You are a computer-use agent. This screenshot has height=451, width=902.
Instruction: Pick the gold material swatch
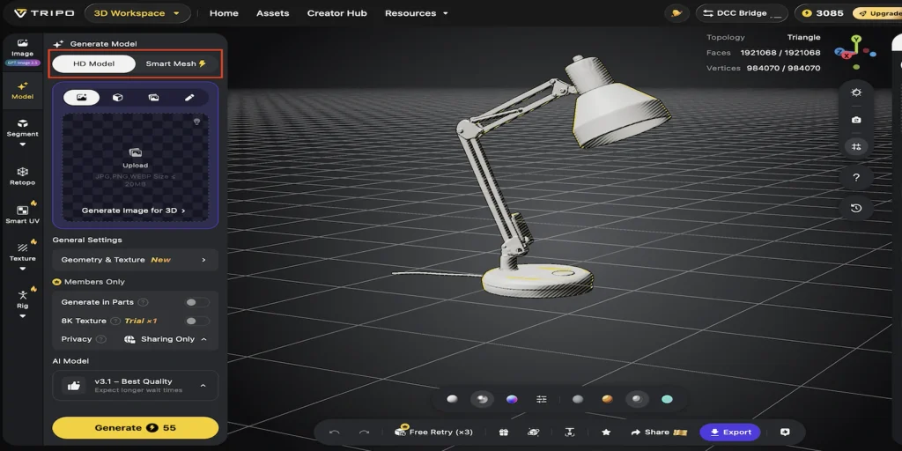click(x=608, y=399)
